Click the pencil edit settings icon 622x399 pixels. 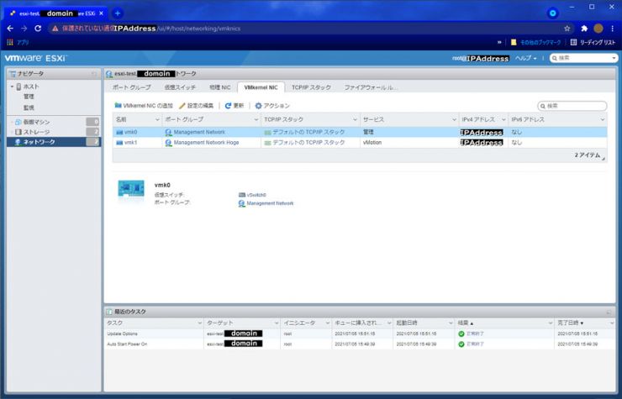[x=182, y=106]
